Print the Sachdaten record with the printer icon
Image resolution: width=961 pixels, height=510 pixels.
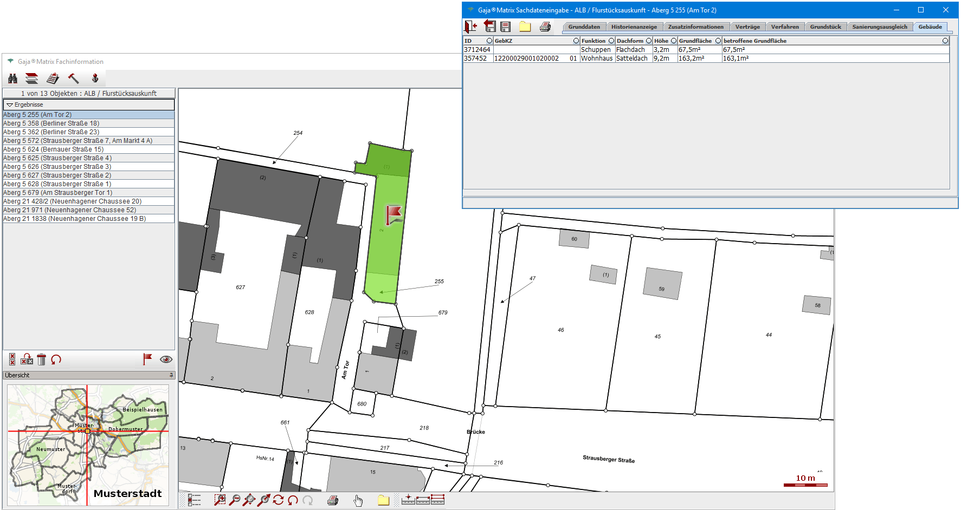coord(545,27)
